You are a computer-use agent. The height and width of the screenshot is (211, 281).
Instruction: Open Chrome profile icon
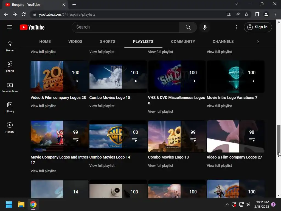(x=266, y=14)
